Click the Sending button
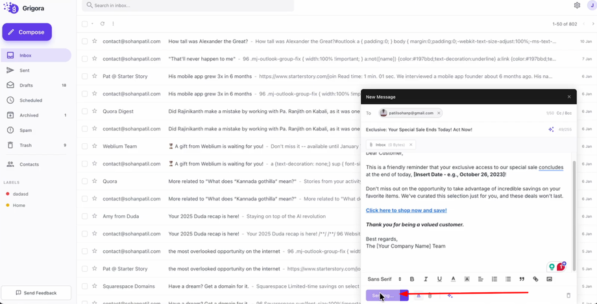The image size is (597, 304). pos(384,296)
